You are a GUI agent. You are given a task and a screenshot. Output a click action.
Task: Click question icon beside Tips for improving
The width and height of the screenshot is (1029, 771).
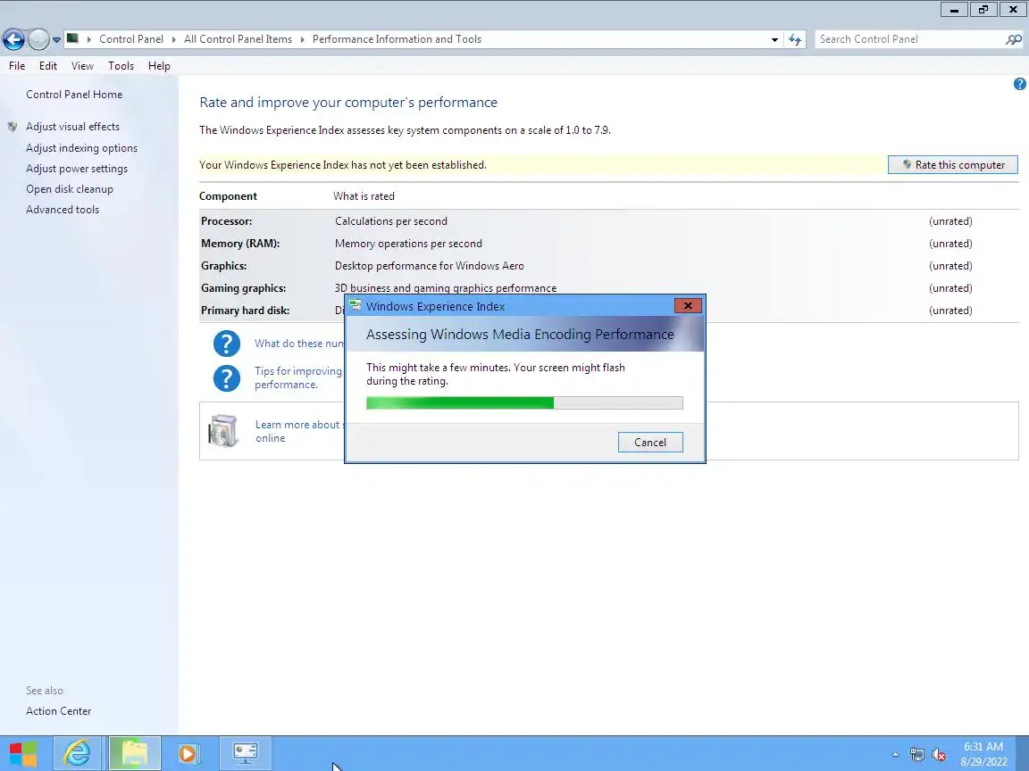[227, 378]
